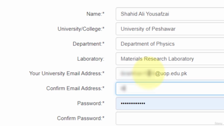Viewport: 224px width, 126px height.
Task: Place cursor after "@uop.edu.pk" text
Action: (188, 73)
